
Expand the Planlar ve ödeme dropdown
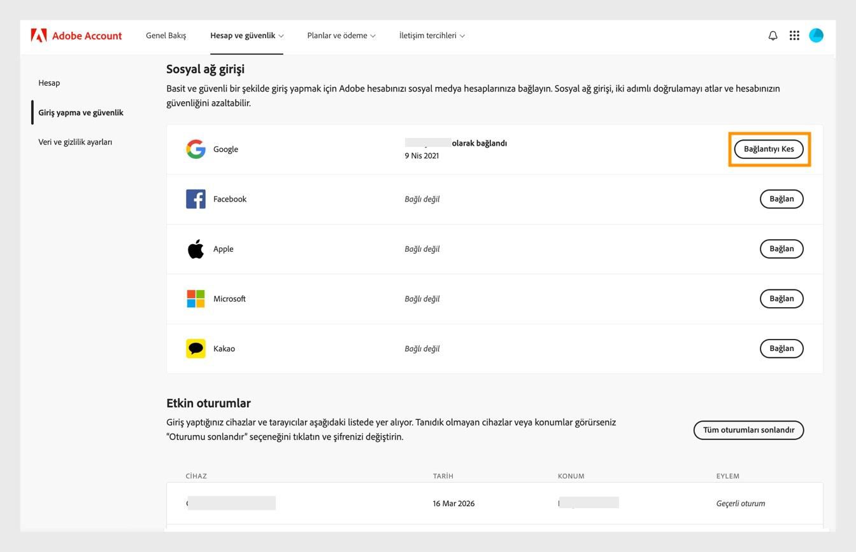tap(339, 36)
